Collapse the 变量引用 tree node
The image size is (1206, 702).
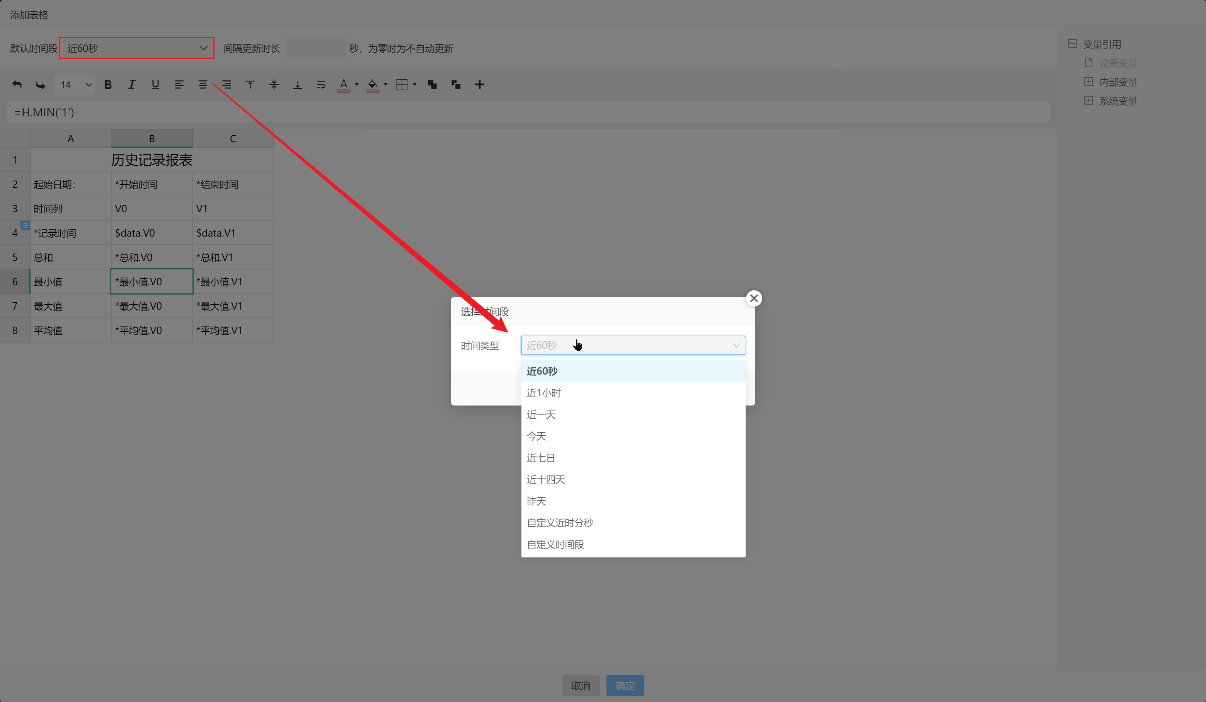1073,44
